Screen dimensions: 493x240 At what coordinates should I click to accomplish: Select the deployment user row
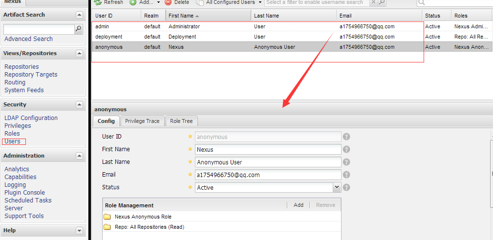[292, 37]
